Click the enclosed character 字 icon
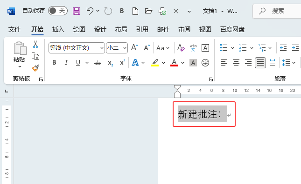 click(x=205, y=63)
